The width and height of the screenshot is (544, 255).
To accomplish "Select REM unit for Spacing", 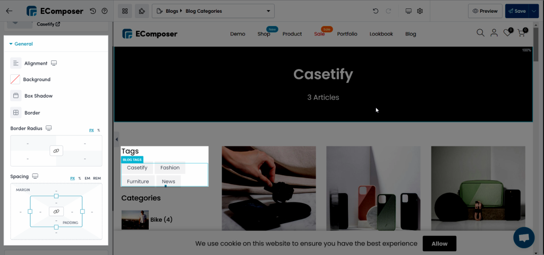I will click(x=97, y=179).
